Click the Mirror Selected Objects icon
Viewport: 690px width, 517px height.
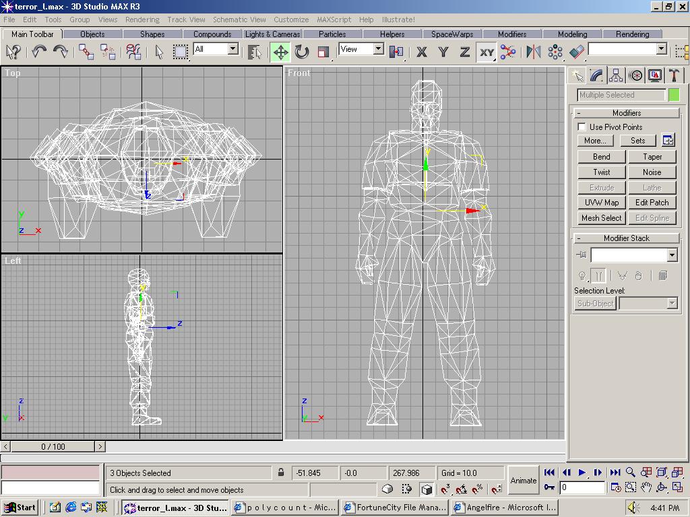(x=534, y=52)
